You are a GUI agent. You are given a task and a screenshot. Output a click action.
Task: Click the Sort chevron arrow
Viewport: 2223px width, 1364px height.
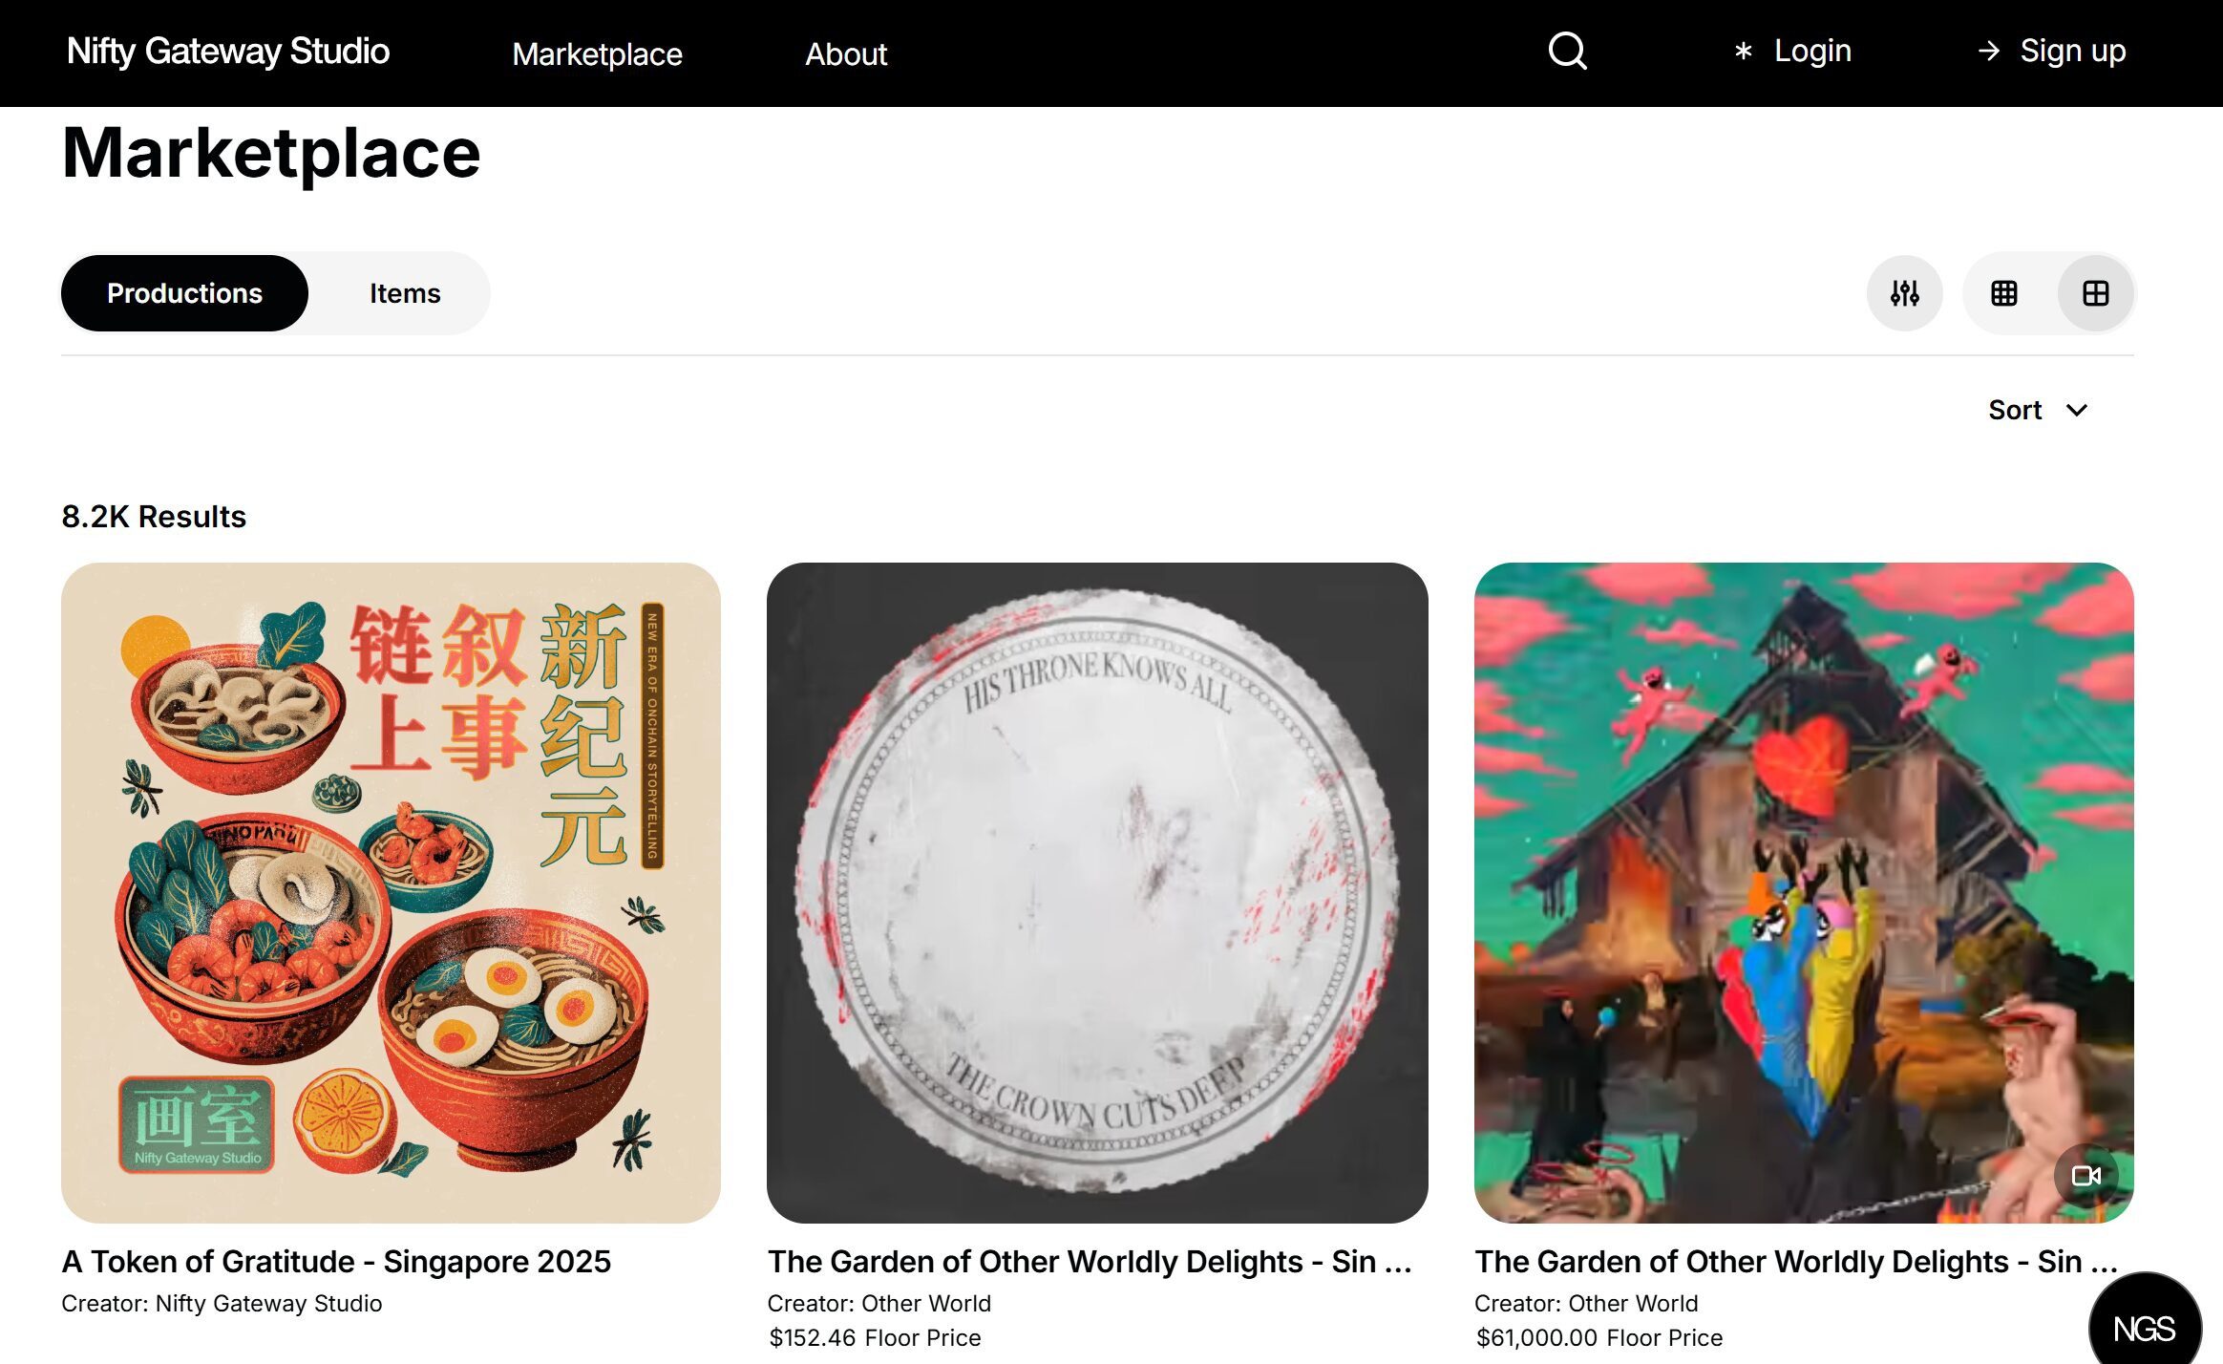[x=2076, y=411]
